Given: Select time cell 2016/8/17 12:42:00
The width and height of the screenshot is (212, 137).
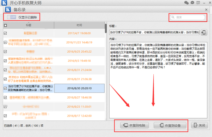Looking at the screenshot, I should [x=79, y=116].
